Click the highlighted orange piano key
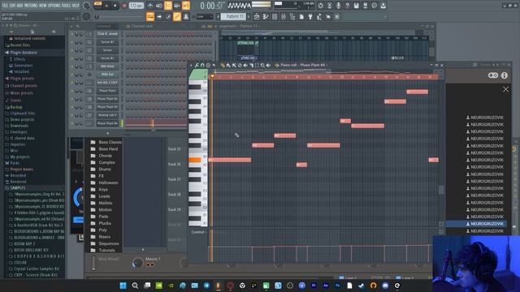Image resolution: width=520 pixels, height=292 pixels. pyautogui.click(x=195, y=160)
